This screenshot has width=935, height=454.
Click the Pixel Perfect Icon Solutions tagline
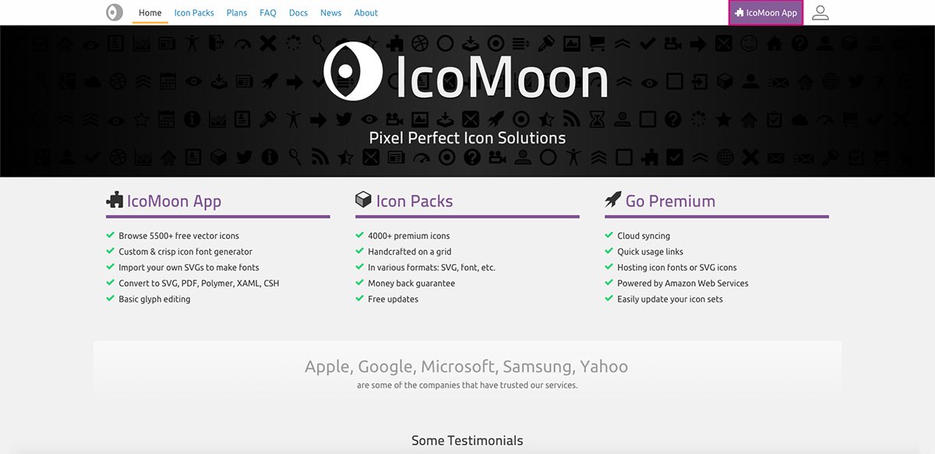tap(467, 138)
